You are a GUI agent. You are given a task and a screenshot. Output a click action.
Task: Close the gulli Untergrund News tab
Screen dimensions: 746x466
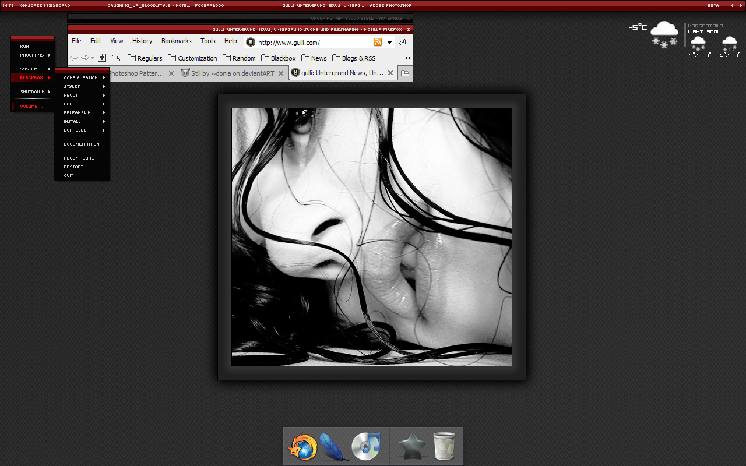[x=391, y=73]
